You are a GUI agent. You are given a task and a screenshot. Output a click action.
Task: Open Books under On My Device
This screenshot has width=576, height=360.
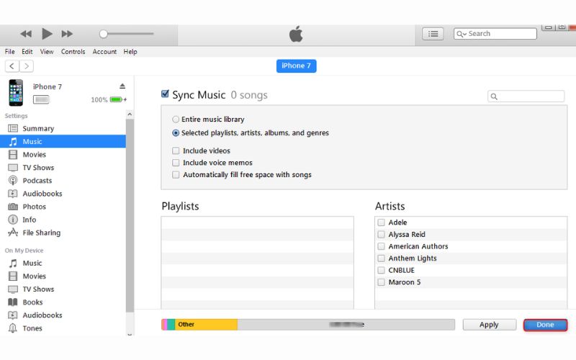(63, 302)
